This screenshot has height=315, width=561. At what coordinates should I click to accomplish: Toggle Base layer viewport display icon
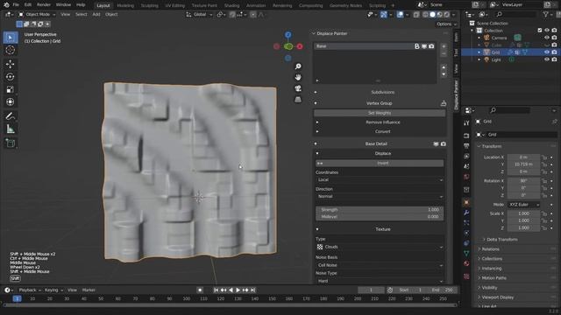point(424,46)
